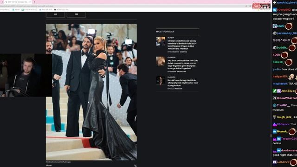Screen dimensions: 297x167
Task: Open the article thumbnail under BEAUTY
Action: pos(161,41)
